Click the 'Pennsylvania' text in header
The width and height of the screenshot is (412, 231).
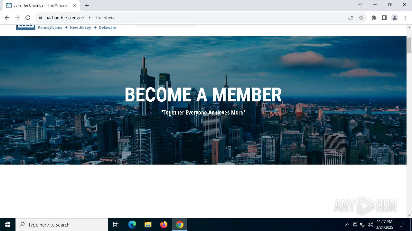pos(50,28)
